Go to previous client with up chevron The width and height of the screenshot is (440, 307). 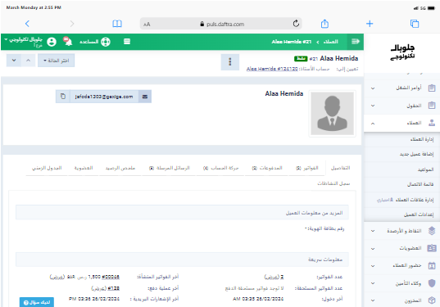(28, 61)
